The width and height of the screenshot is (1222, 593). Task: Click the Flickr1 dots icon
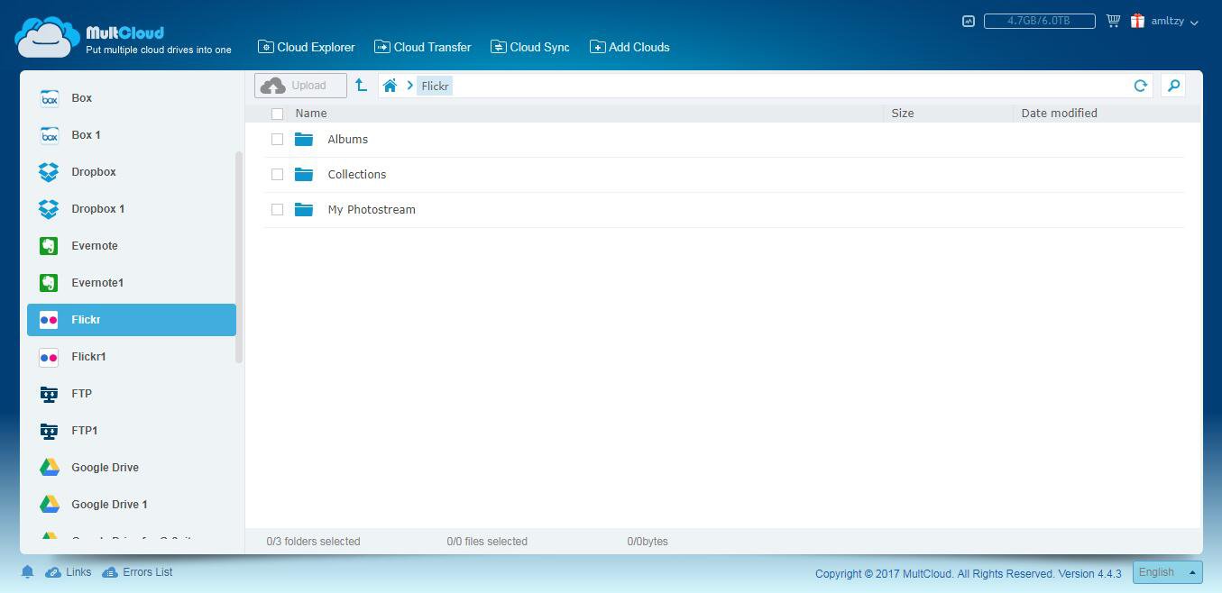click(49, 357)
